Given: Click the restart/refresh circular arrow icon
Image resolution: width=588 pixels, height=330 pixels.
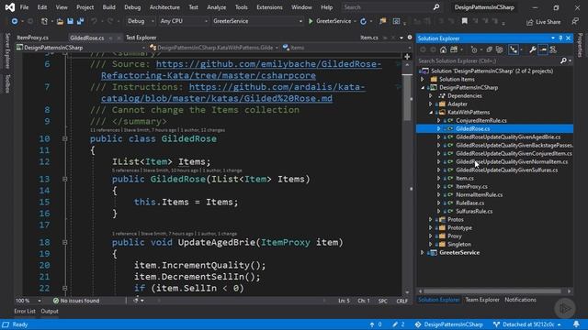Looking at the screenshot, I should [363, 21].
